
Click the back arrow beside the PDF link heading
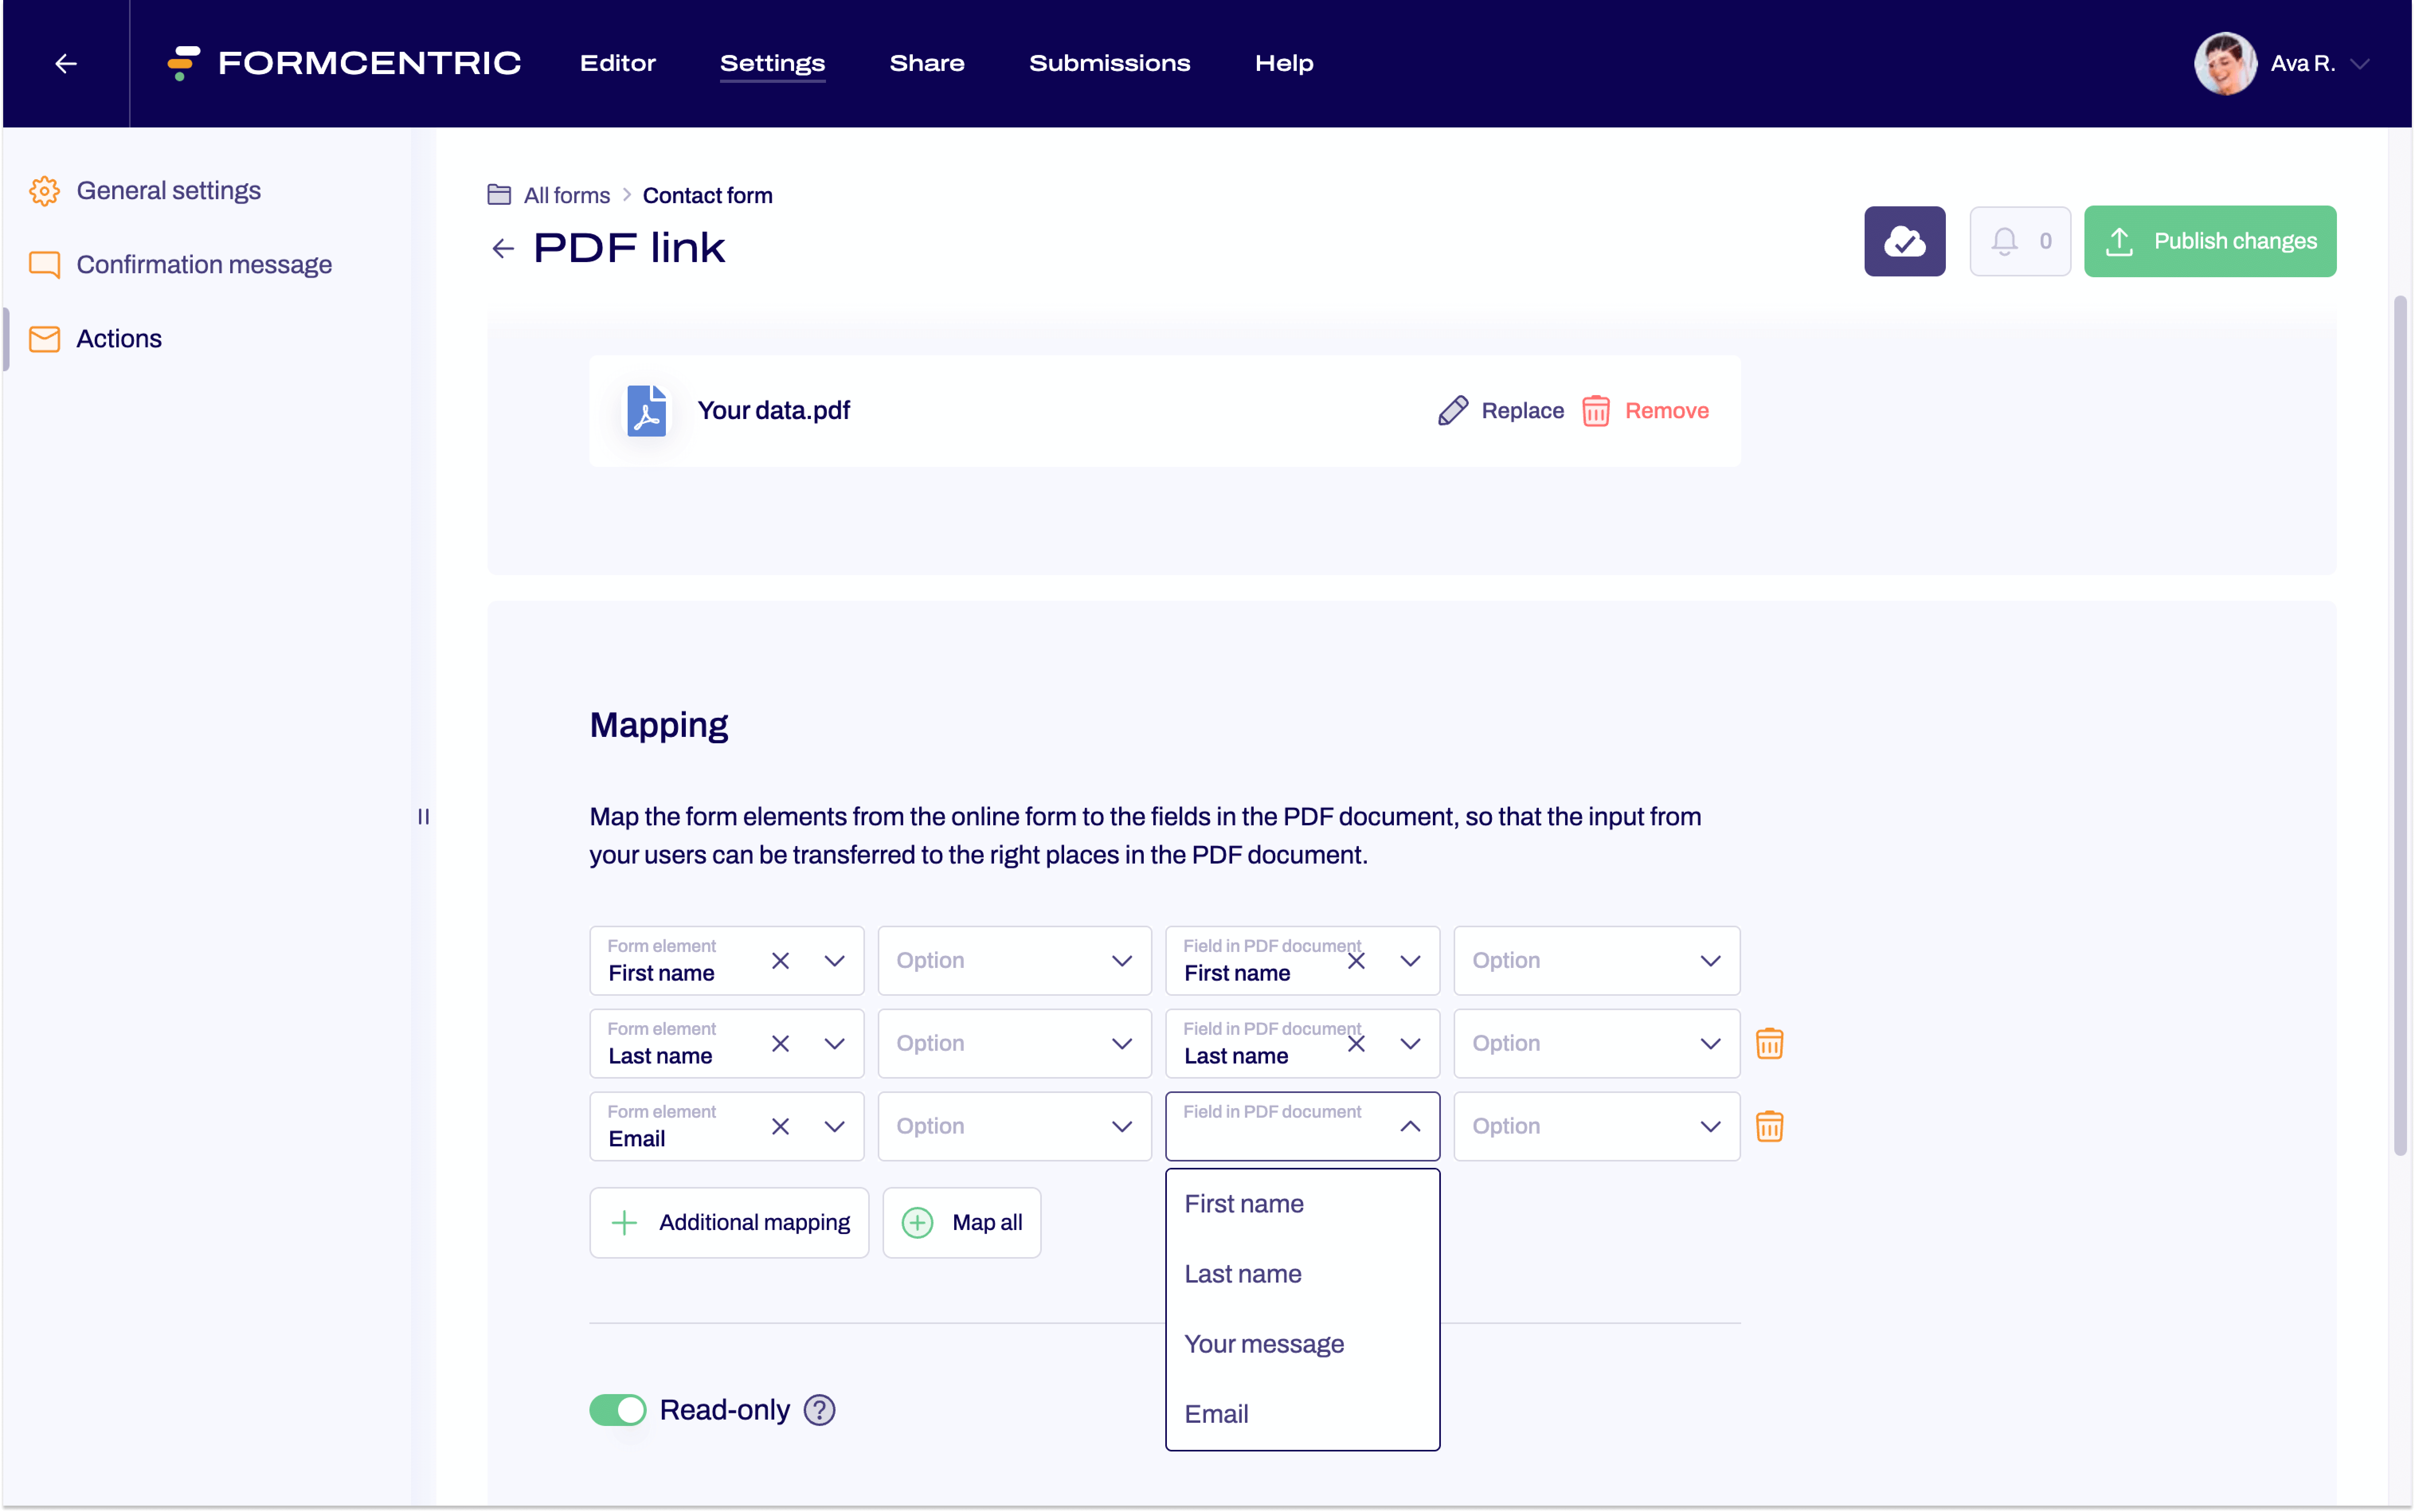pyautogui.click(x=502, y=248)
